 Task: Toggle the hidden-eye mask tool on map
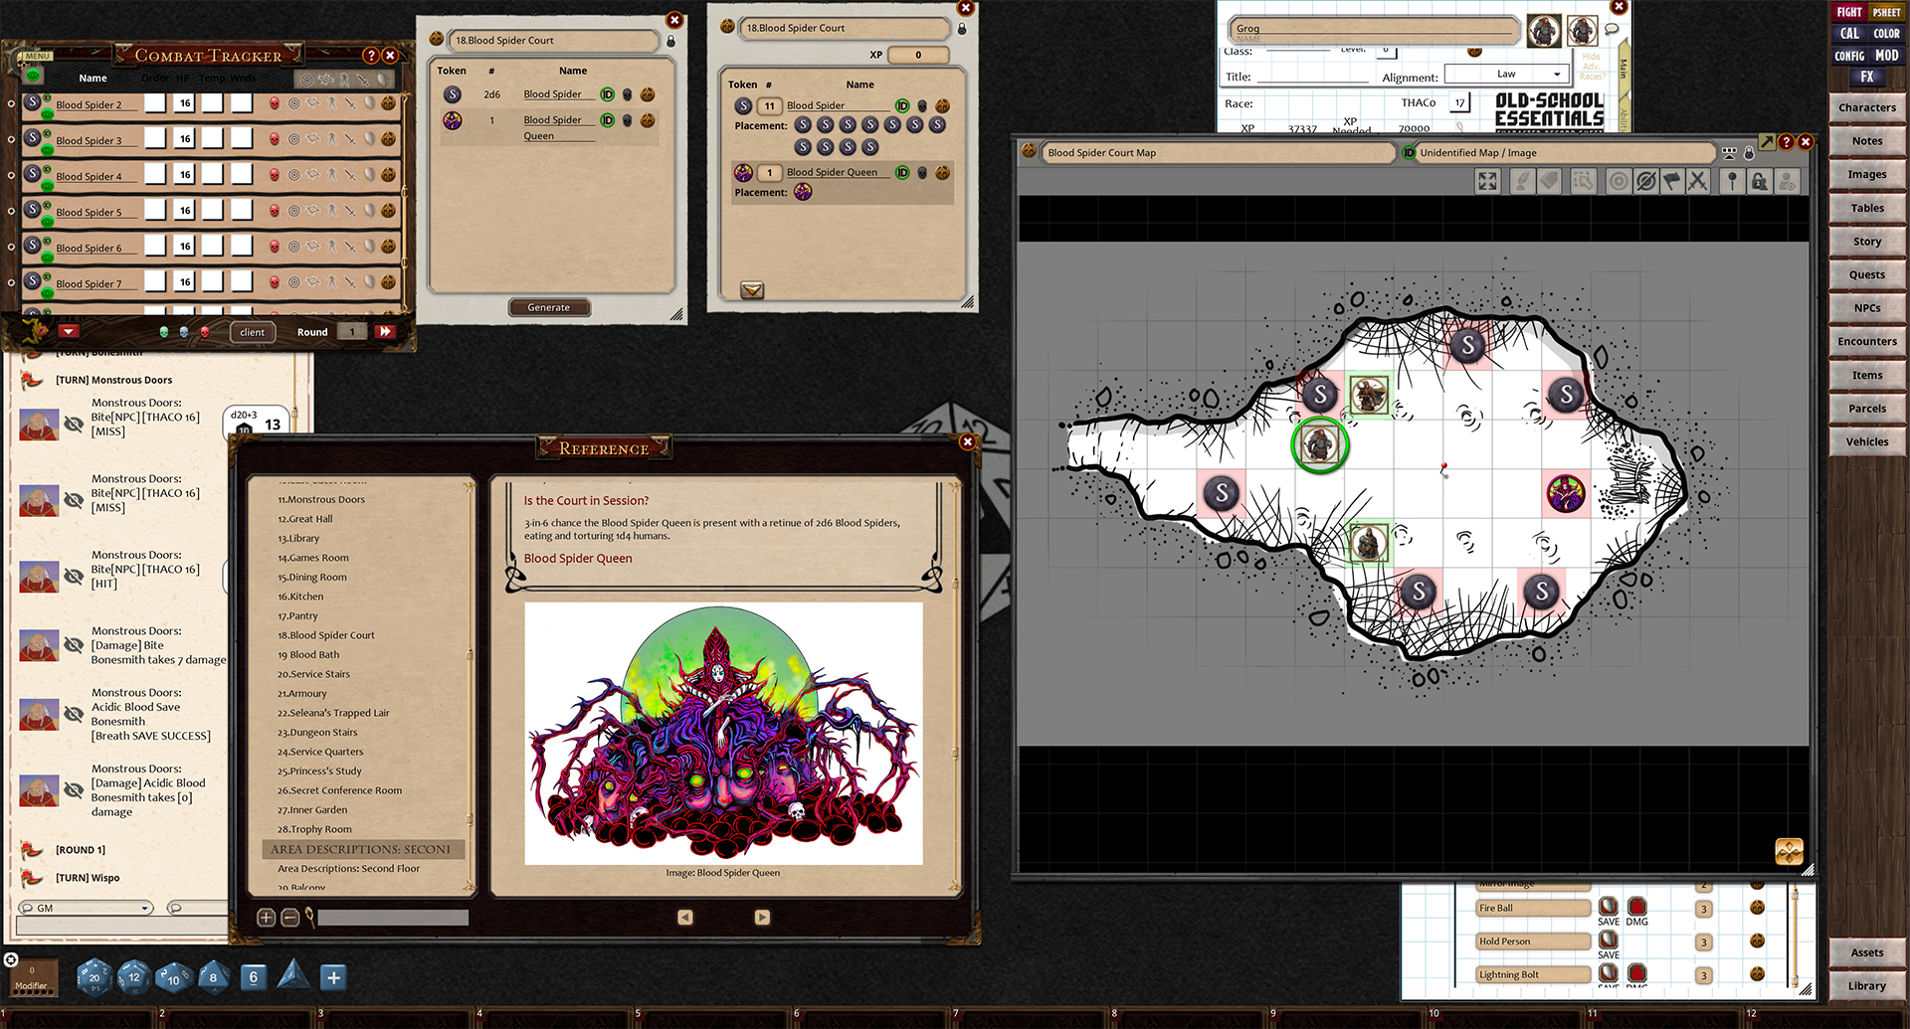click(x=1646, y=181)
